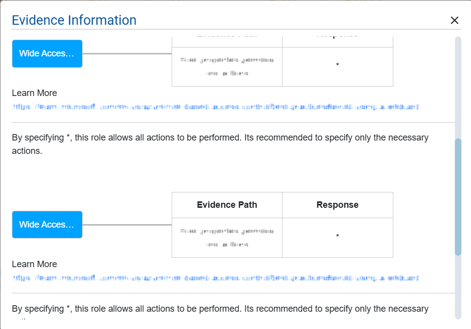
Task: Close the Evidence Information dialog
Action: pos(454,20)
